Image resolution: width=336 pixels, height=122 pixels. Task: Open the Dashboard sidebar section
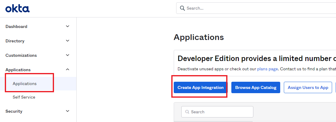click(16, 26)
